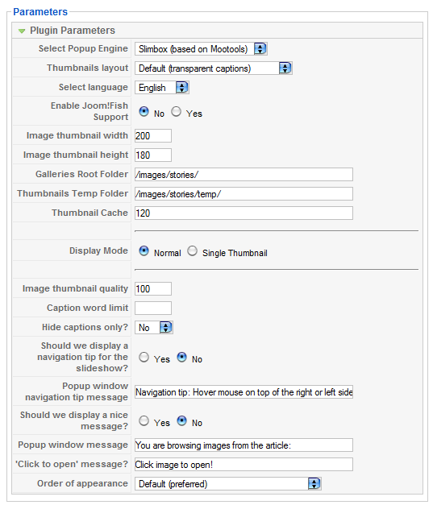This screenshot has width=433, height=505.
Task: Select No for Joom!Fish Support
Action: click(144, 112)
